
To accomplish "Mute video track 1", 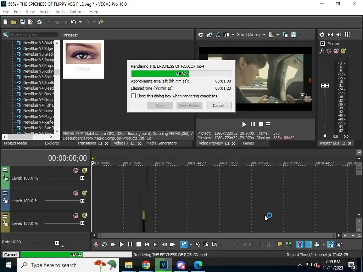I will coord(76,170).
